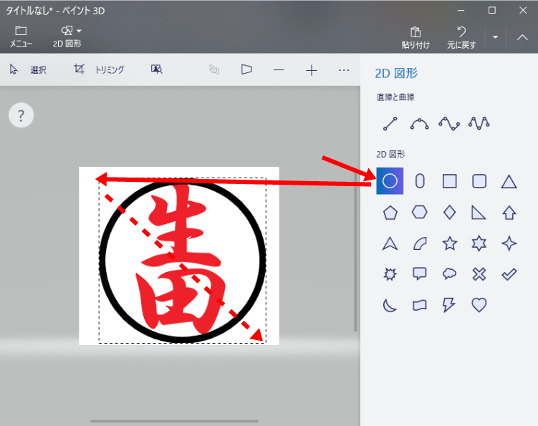538x426 pixels.
Task: Toggle the 3D view flag icon
Action: click(246, 69)
